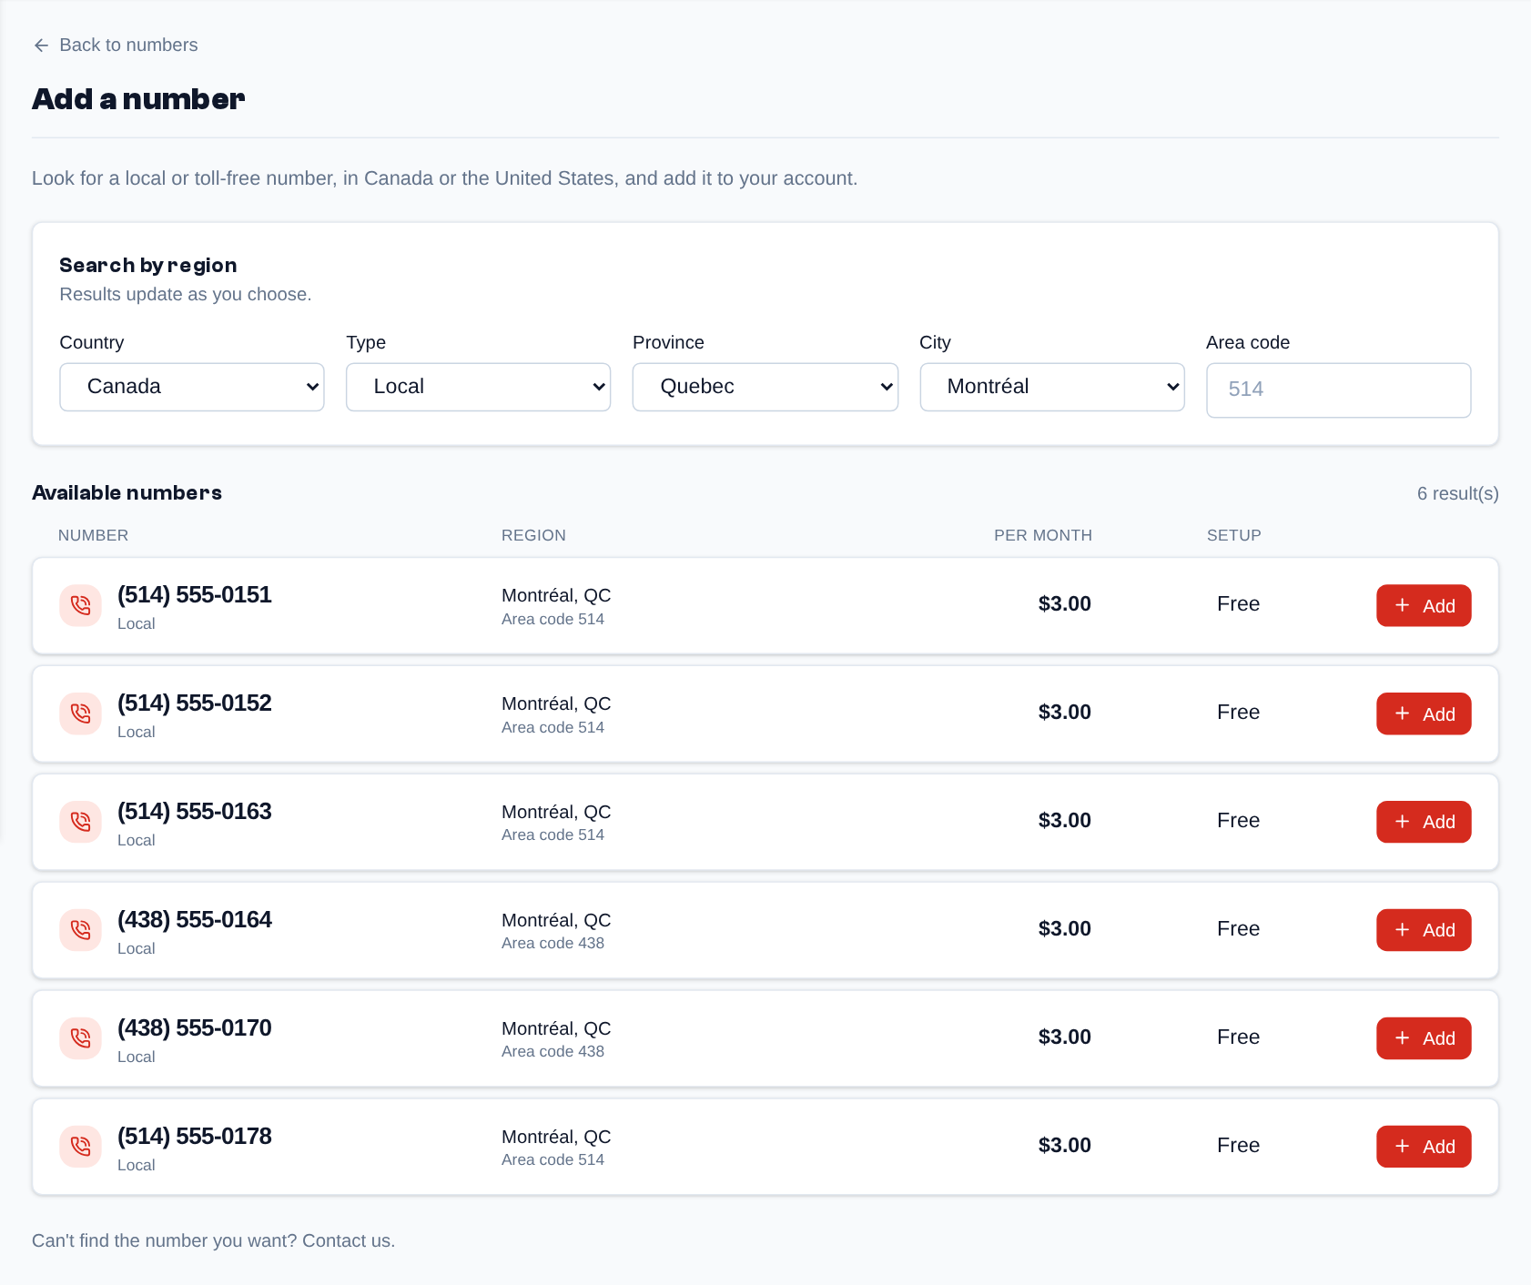Select the number text (514) 555-0178
The image size is (1531, 1285).
[x=195, y=1137]
